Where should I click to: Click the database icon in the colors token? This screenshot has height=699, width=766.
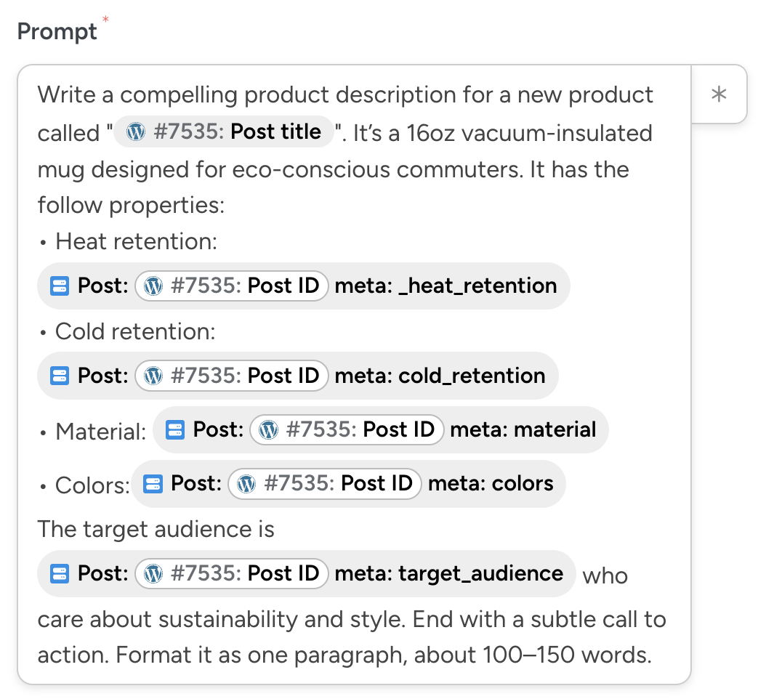tap(153, 484)
